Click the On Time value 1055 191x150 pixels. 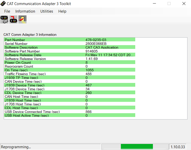[90, 70]
